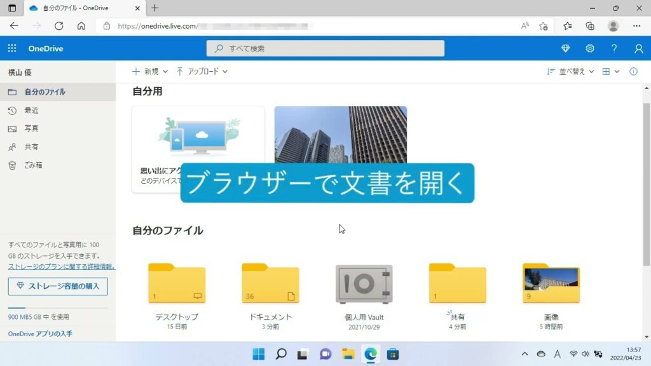Select 自分のファイル in sidebar
Screen dimensions: 651x366
[x=58, y=91]
